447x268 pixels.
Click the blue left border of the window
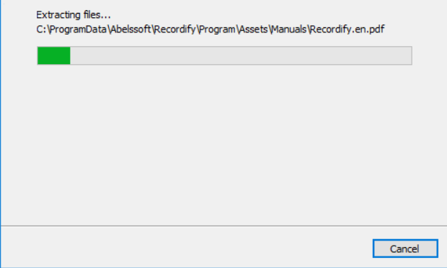click(x=1, y=134)
